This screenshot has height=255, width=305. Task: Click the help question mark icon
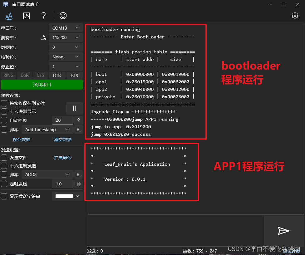click(43, 16)
